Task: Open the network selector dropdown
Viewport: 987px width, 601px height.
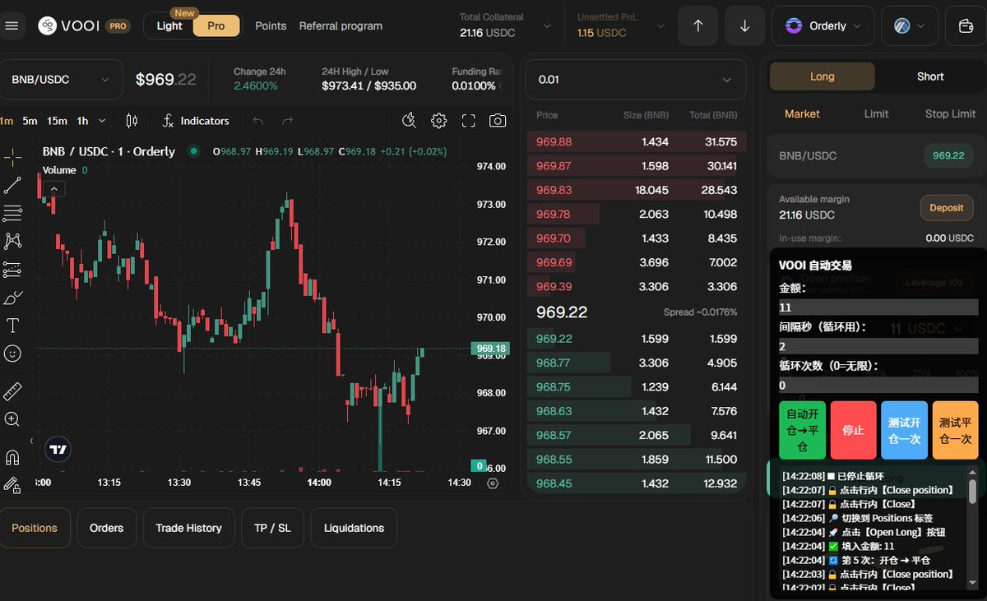Action: tap(910, 26)
